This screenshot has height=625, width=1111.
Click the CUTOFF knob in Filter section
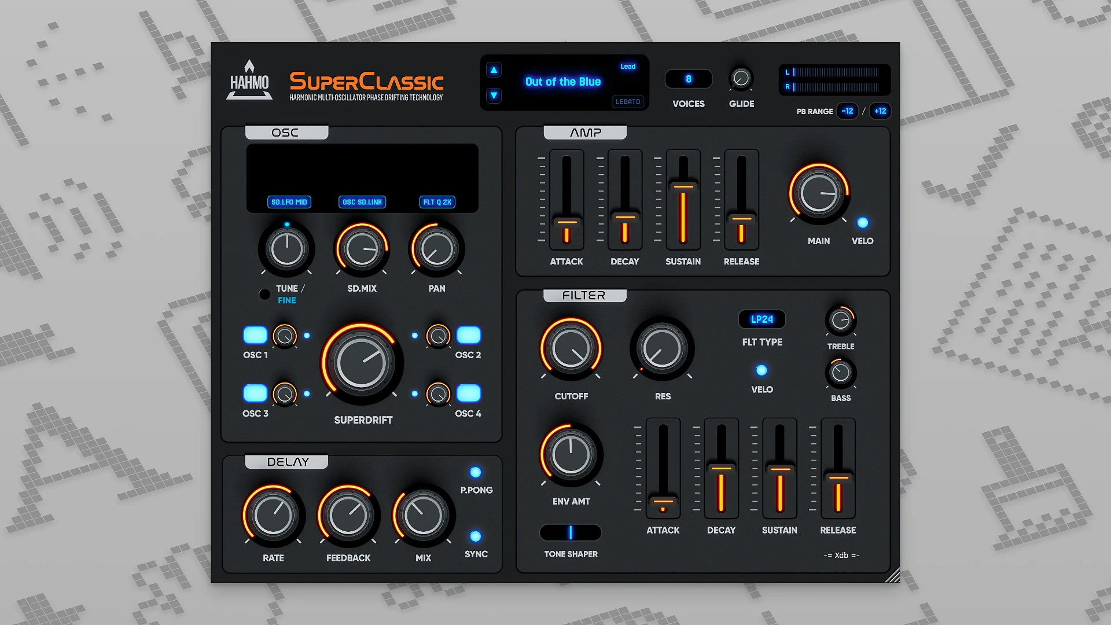(x=571, y=348)
